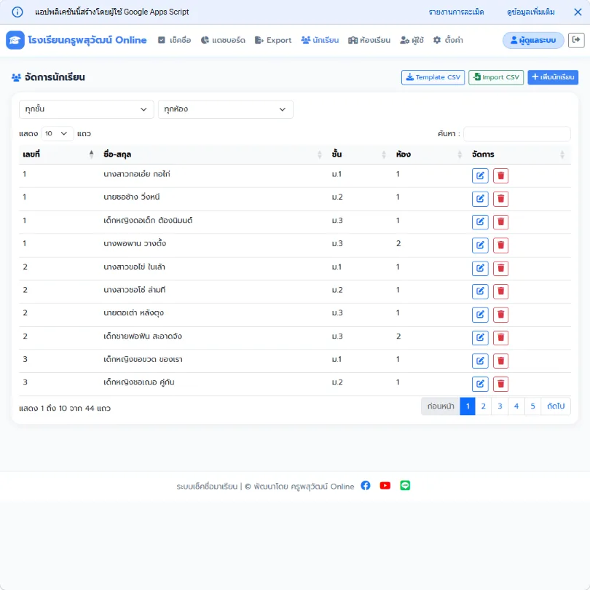
Task: Click the red trash icon for นายชอช้าง วิ่งหนี
Action: [500, 199]
